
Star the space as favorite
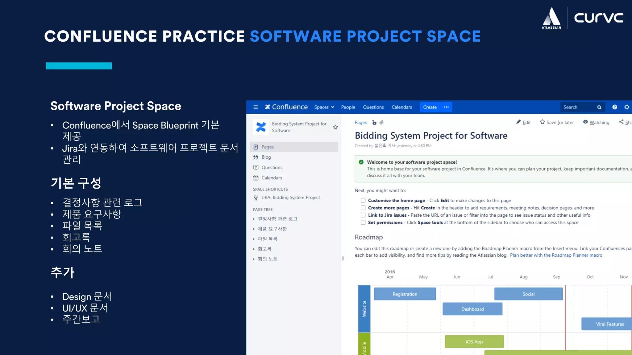click(335, 127)
